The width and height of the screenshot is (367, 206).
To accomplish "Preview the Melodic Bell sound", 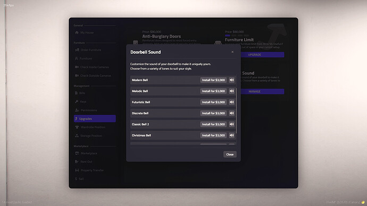I will (232, 91).
